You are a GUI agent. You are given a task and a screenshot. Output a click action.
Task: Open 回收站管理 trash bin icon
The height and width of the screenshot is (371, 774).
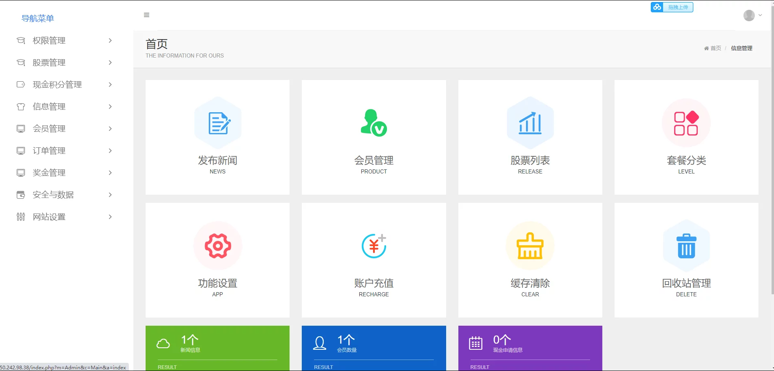tap(686, 245)
